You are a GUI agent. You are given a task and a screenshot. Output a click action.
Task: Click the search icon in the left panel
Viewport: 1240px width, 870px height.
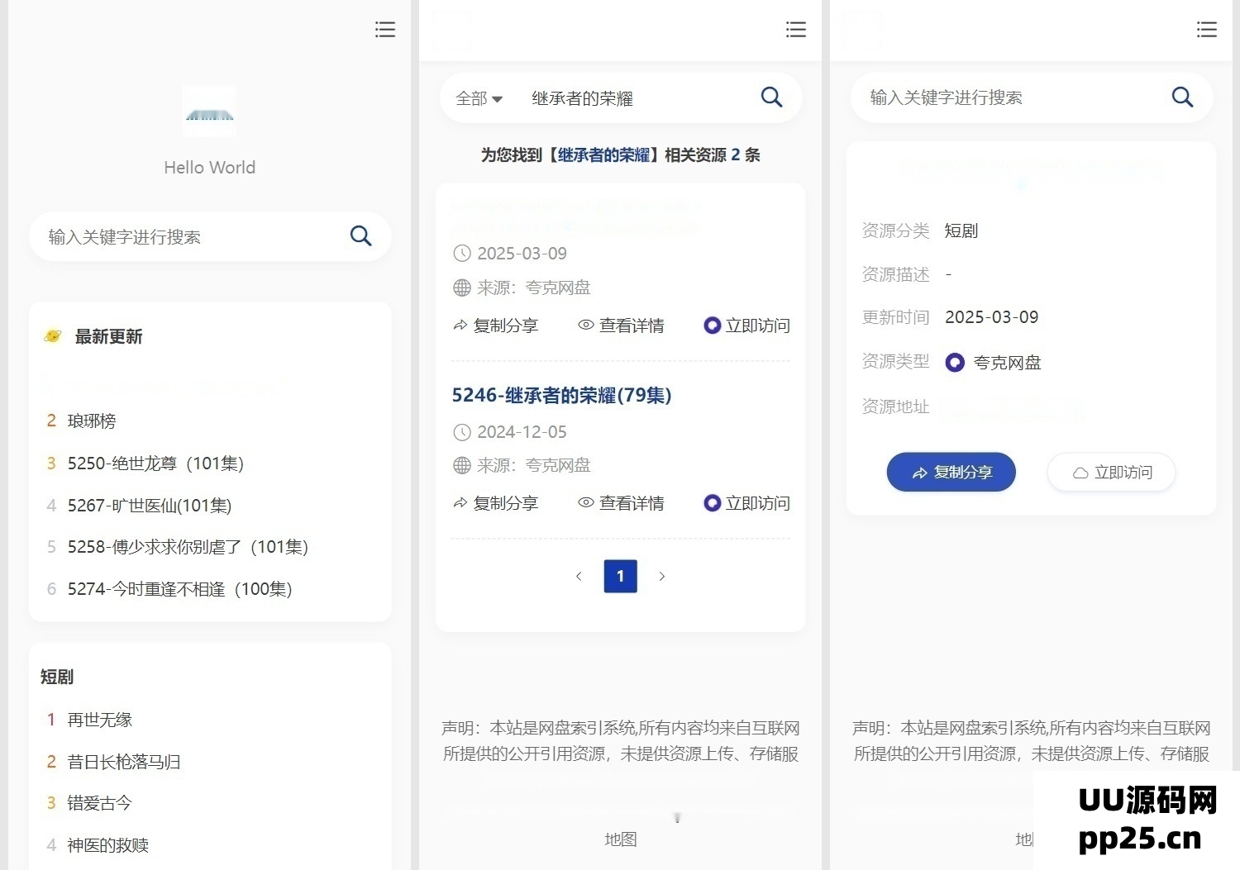click(x=360, y=236)
